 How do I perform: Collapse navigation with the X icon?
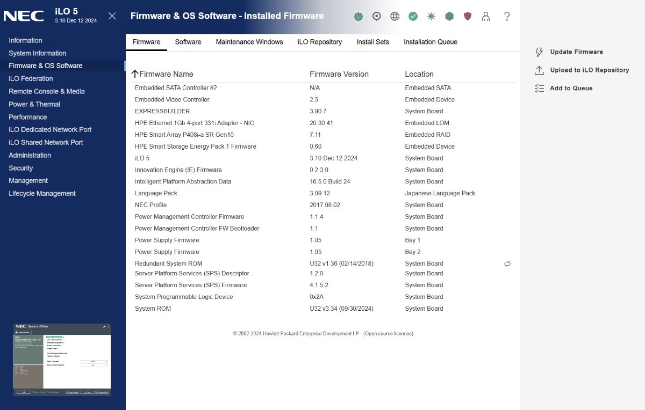click(x=112, y=16)
